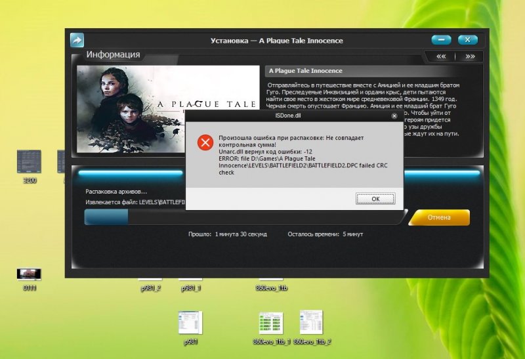Go to previous info page with «« arrow
Viewport: 525px width, 359px height.
click(441, 56)
